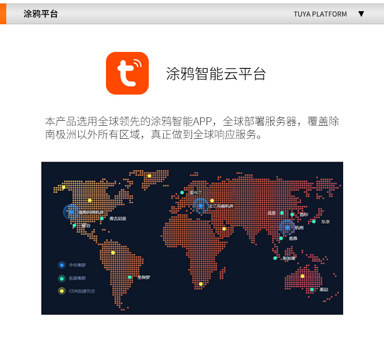The height and width of the screenshot is (343, 384).
Task: Click the 拓展集群 legend label
Action: (77, 278)
